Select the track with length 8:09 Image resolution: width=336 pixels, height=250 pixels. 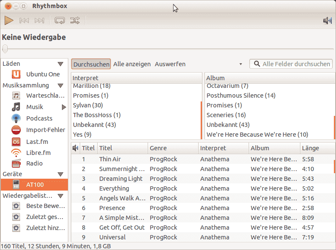[x=202, y=218]
